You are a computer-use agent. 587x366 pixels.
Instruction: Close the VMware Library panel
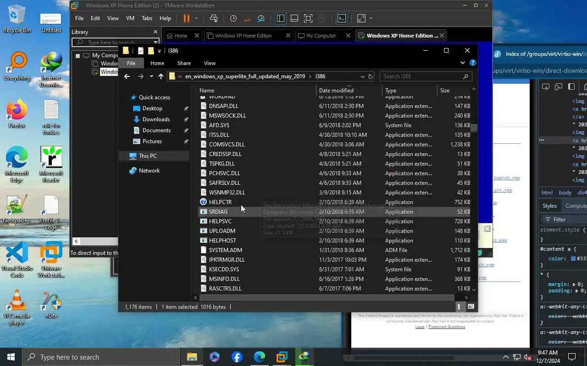(x=155, y=32)
